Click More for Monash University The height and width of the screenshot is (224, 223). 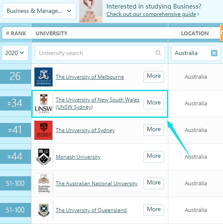click(154, 156)
